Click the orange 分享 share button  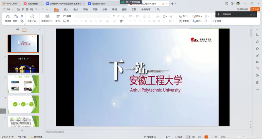[x=255, y=9]
